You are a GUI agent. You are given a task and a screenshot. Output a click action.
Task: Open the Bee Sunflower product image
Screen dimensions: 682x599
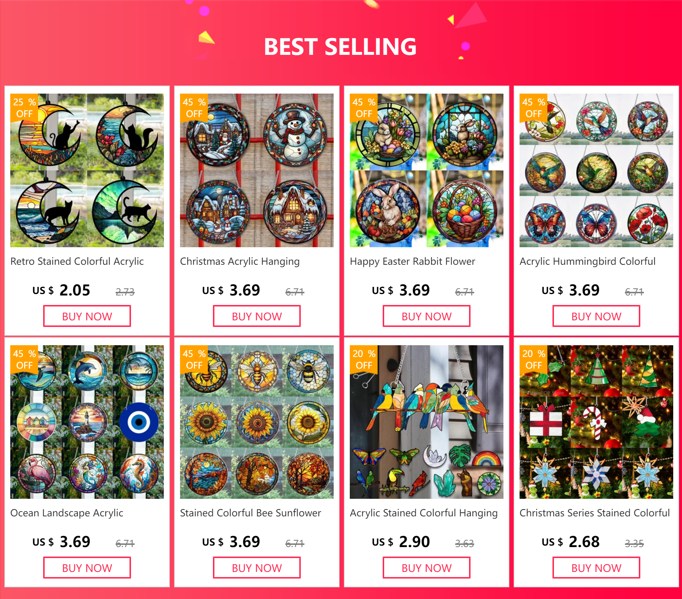(x=257, y=422)
